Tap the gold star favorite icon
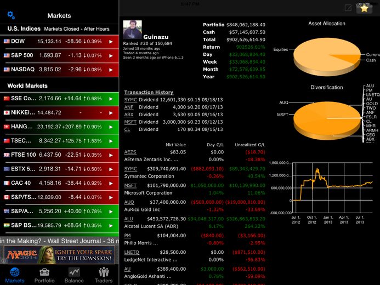Screen dimensions: 380x285 (364, 8)
